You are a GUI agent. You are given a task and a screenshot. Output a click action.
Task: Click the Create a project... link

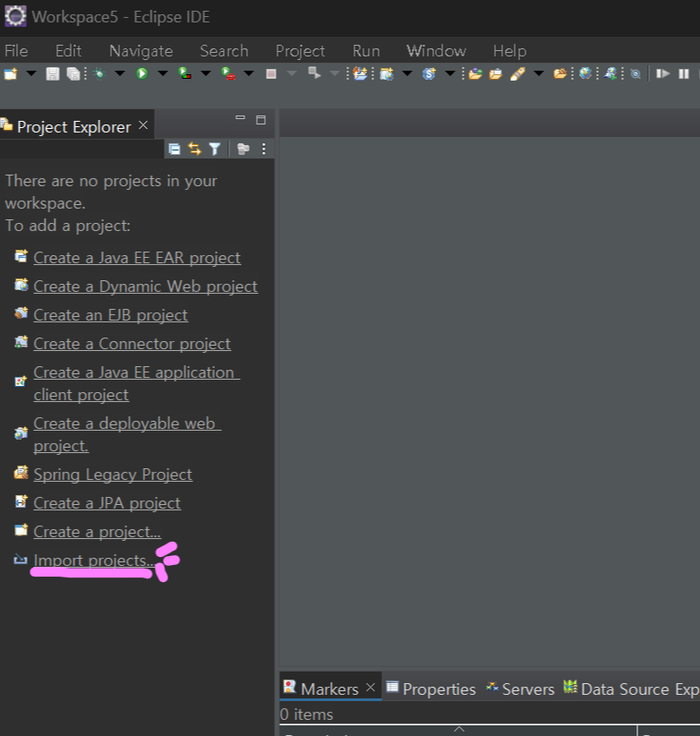(97, 532)
